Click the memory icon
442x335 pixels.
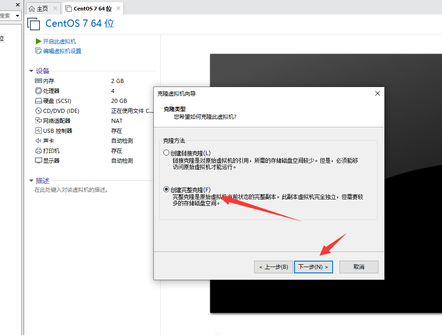38,81
